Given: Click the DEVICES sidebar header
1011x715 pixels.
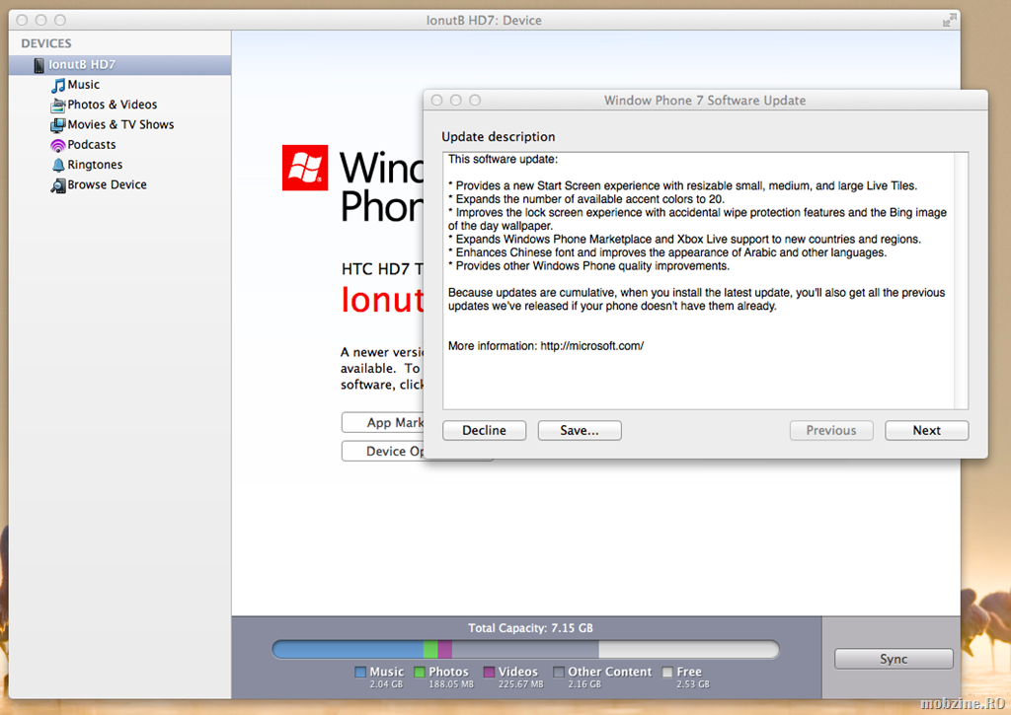Looking at the screenshot, I should 46,43.
